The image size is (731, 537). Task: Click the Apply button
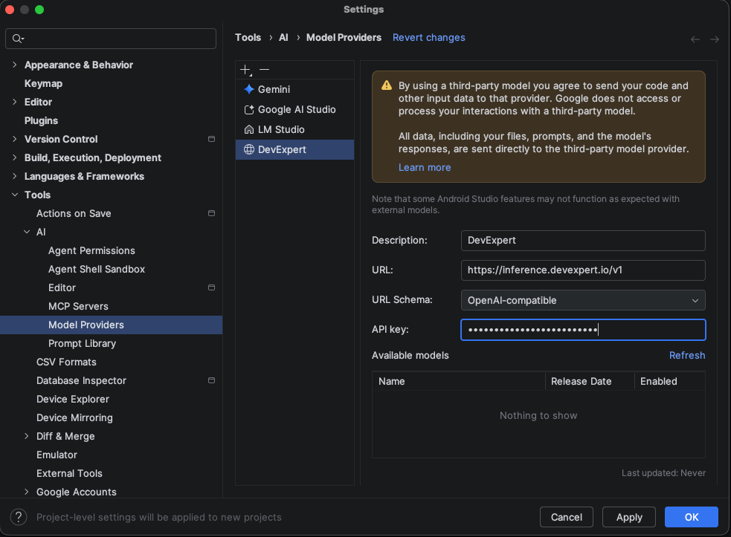pos(629,517)
